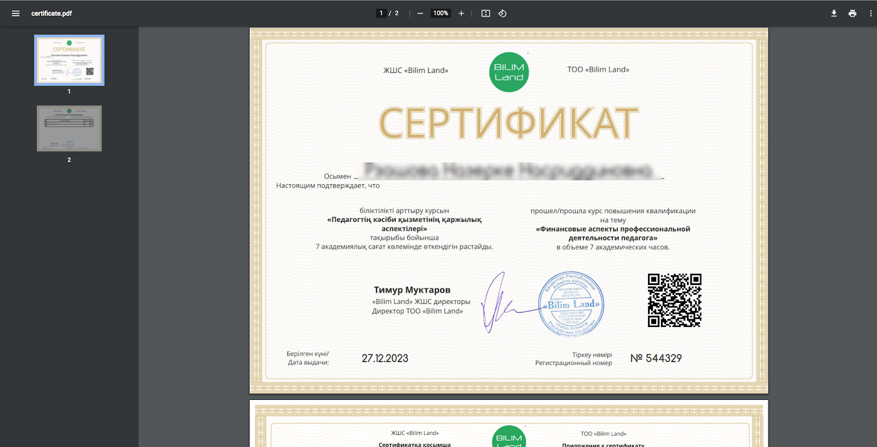Click the current page number field
The image size is (877, 447).
pos(381,13)
